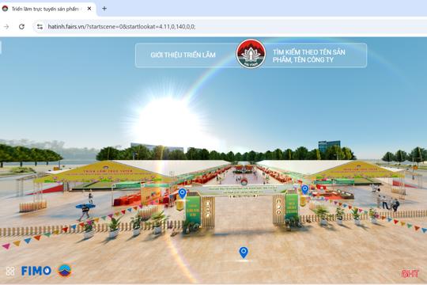Jump to left gate location pin
The image size is (427, 285).
[x=182, y=193]
